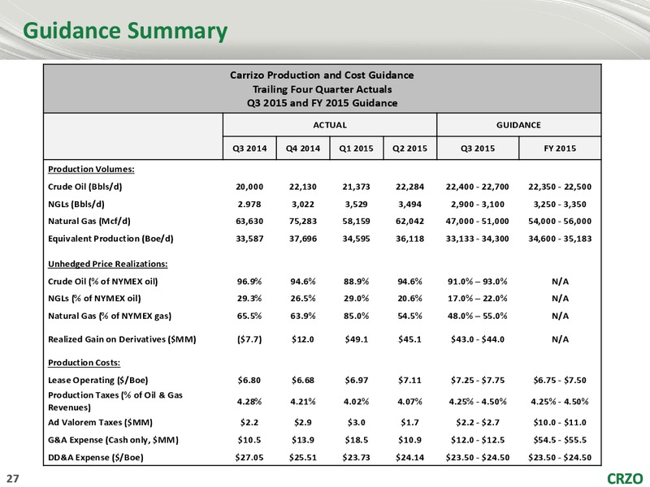Click the Unhedged Price Realizations heading
This screenshot has height=487, width=650.
[108, 264]
